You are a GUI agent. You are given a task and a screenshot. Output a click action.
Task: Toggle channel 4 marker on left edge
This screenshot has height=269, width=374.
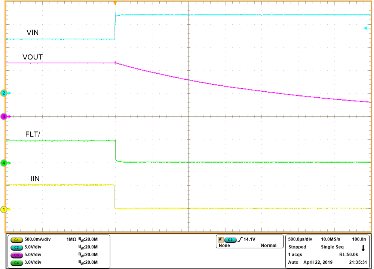3,163
